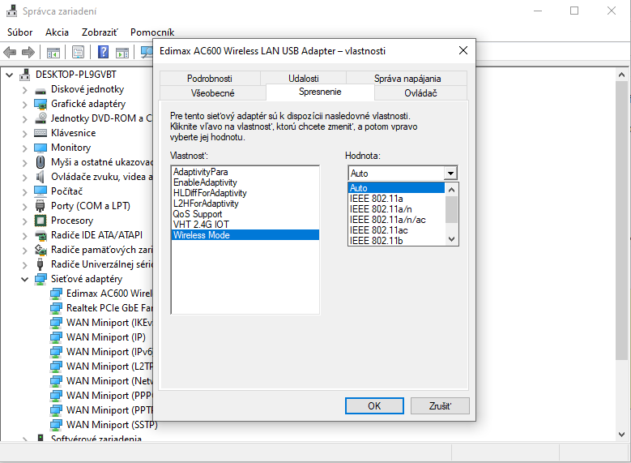Switch to the Podrobnosti tab
Image resolution: width=631 pixels, height=463 pixels.
(x=210, y=78)
